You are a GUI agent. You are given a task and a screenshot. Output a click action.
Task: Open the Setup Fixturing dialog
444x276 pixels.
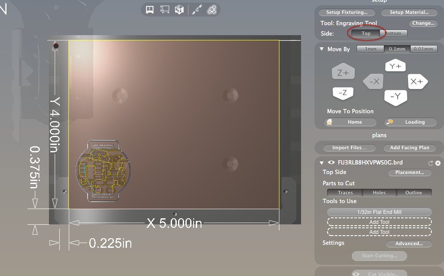[347, 12]
